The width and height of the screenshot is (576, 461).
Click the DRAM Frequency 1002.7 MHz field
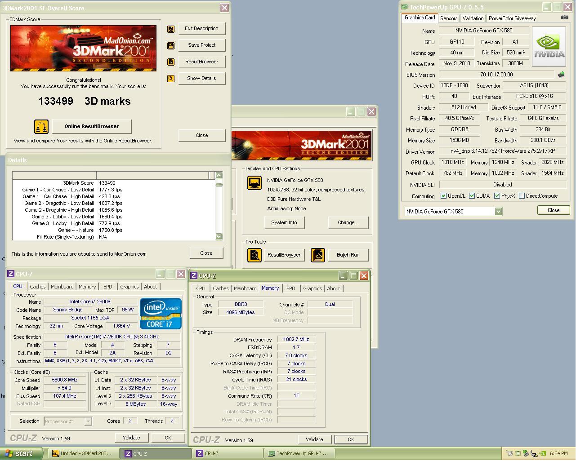point(296,340)
